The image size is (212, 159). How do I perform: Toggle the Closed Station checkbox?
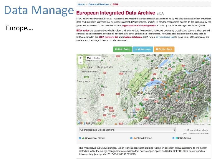(131, 138)
